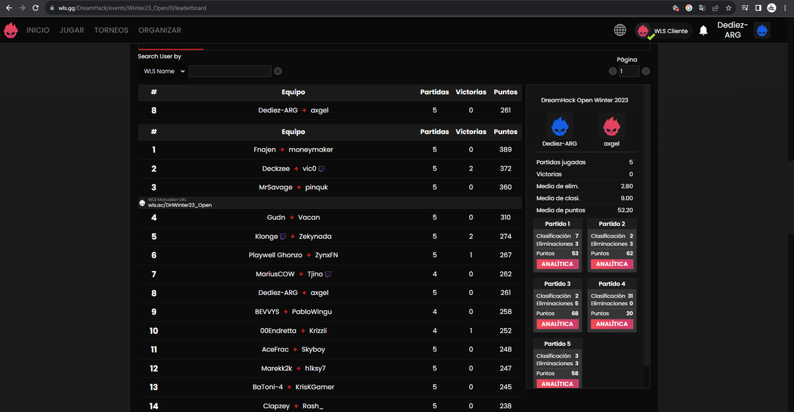This screenshot has width=794, height=412.
Task: Open the Chrome profile avatar
Action: coord(772,8)
